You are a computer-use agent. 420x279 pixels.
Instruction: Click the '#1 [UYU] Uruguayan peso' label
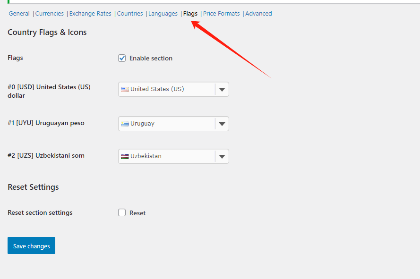click(46, 123)
